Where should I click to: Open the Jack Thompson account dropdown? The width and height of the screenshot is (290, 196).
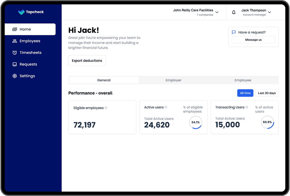(x=269, y=12)
